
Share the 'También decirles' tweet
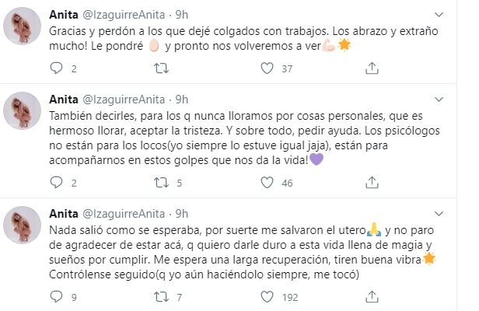(372, 183)
